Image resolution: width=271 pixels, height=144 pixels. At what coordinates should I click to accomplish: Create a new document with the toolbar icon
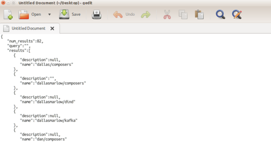(8, 15)
